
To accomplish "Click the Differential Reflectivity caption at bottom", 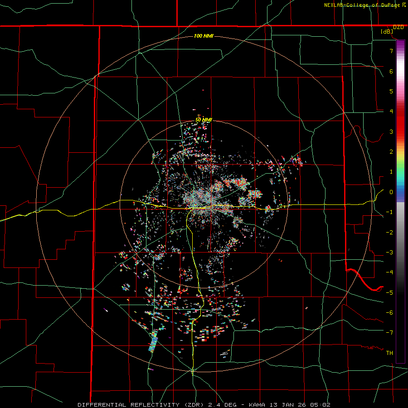I will coord(204,405).
